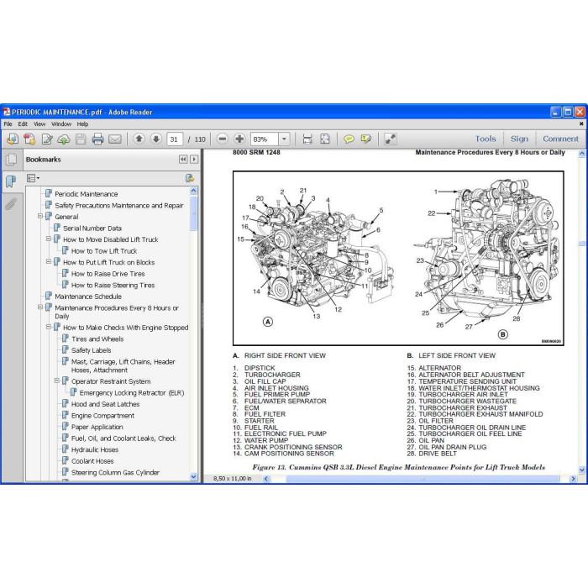The image size is (588, 588).
Task: Open the View menu
Action: click(39, 123)
